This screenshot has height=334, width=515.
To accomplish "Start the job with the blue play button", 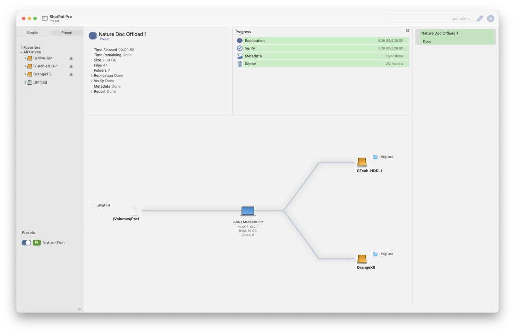I will tap(490, 18).
